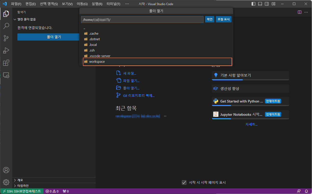Open the 실행(R) menu
This screenshot has height=194, width=312.
tap(97, 4)
